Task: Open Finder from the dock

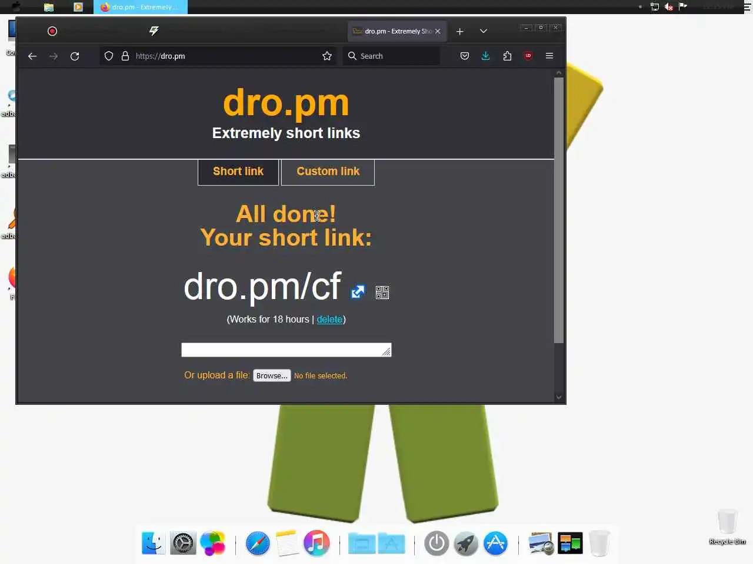Action: 154,543
